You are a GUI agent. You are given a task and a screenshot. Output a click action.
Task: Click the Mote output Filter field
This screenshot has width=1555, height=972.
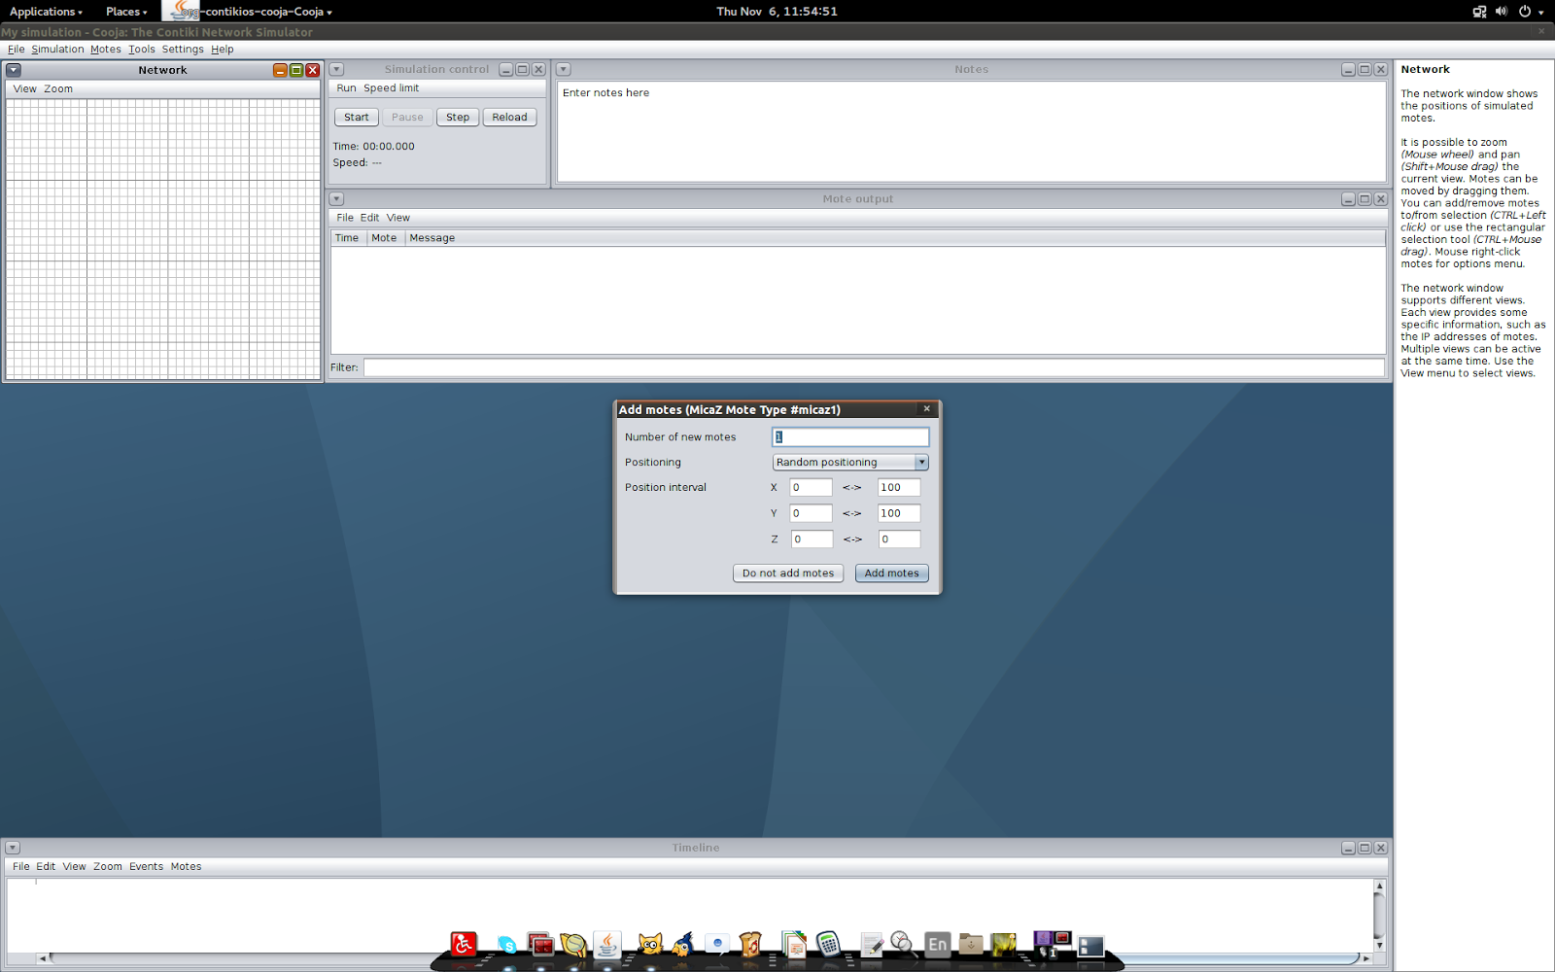pos(874,367)
